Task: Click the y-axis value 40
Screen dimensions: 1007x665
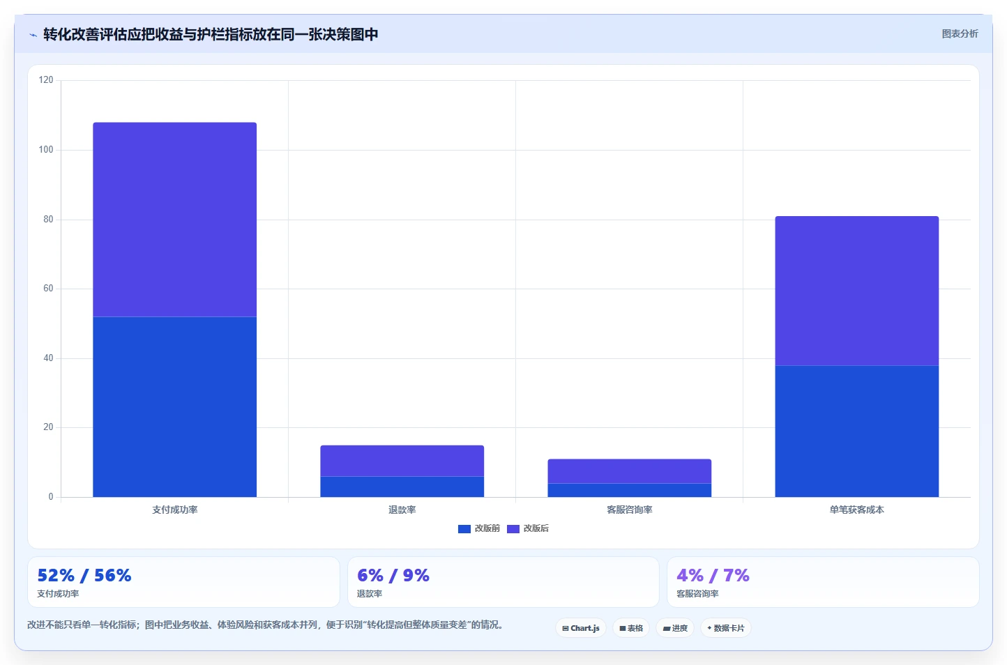Action: [48, 358]
